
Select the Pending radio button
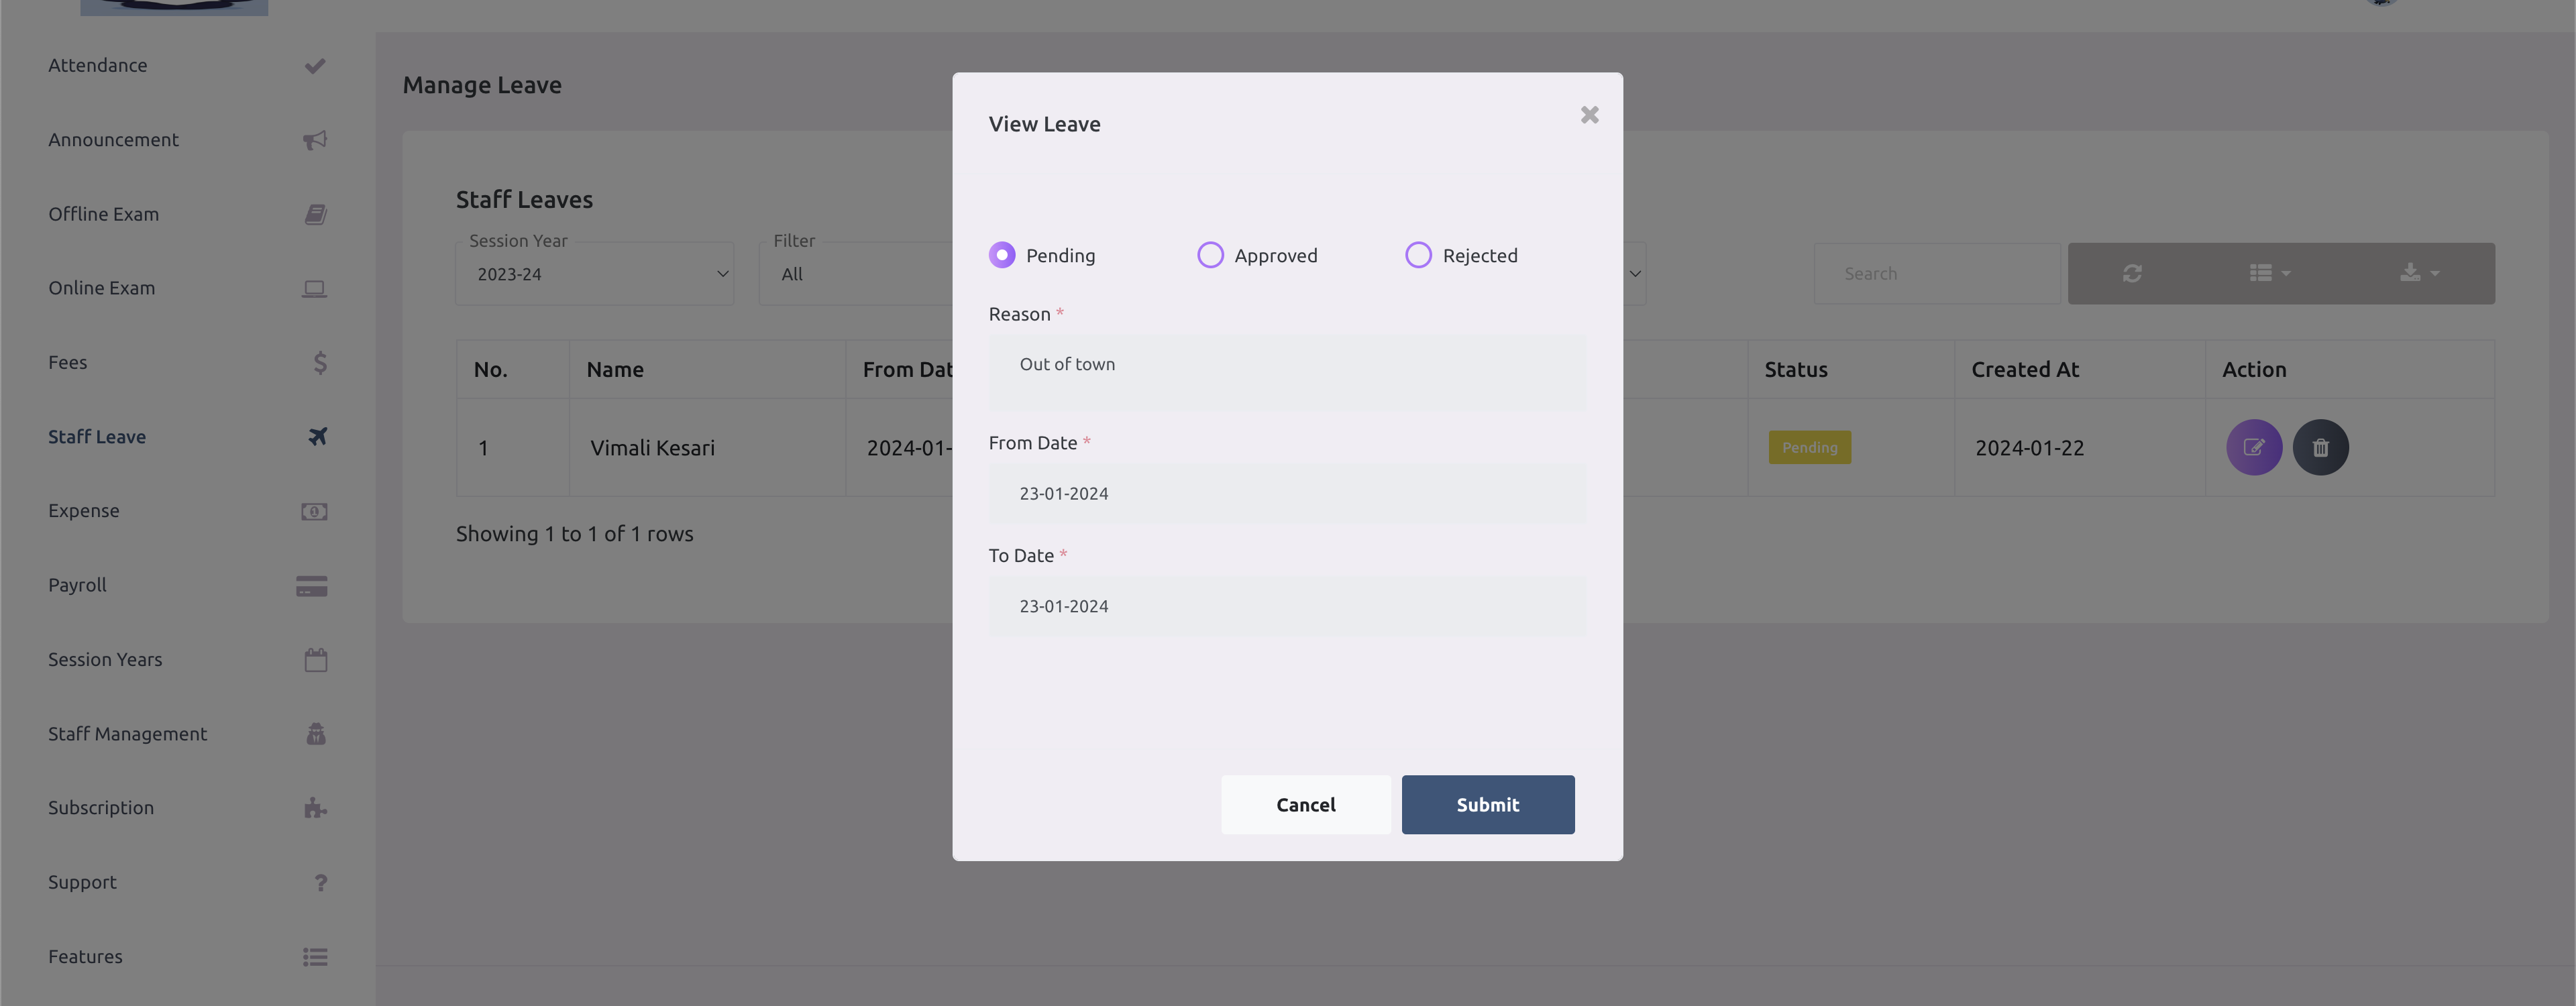coord(1002,254)
